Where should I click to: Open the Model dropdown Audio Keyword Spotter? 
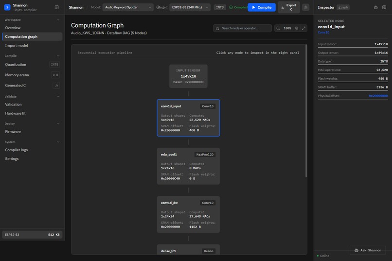click(x=128, y=7)
